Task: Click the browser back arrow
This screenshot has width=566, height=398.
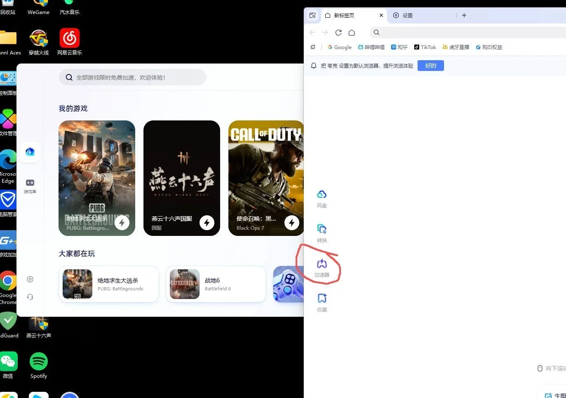Action: tap(312, 33)
